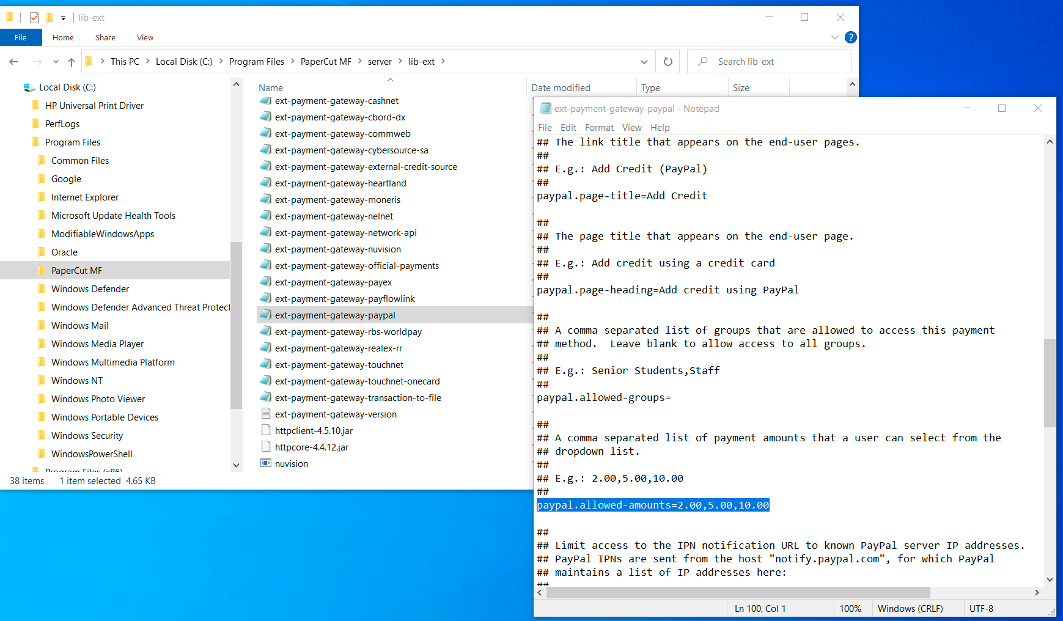Select httpcore-4.4.12.jar file icon
The image size is (1063, 621).
coord(265,447)
